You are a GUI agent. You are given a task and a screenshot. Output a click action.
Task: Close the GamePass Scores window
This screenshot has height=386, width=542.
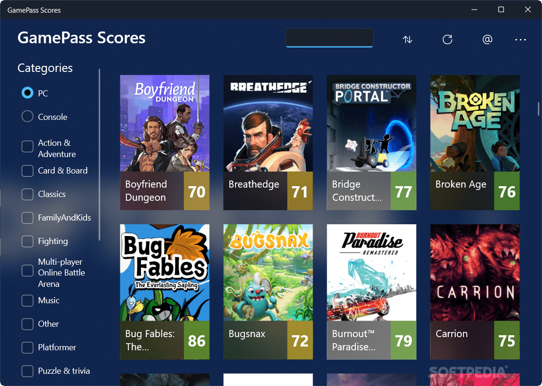(527, 10)
